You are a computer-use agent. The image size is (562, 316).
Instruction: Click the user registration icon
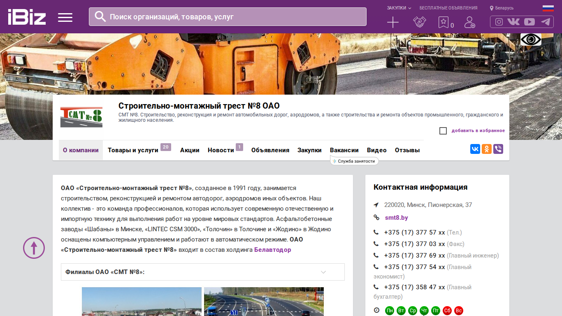[x=469, y=22]
